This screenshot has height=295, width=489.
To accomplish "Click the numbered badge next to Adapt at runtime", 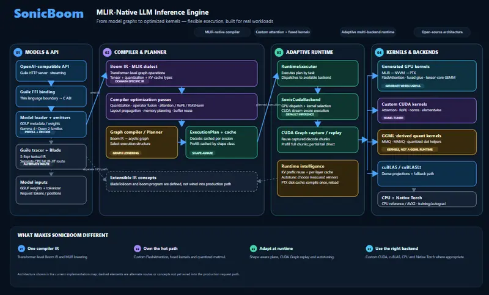I will [x=253, y=249].
